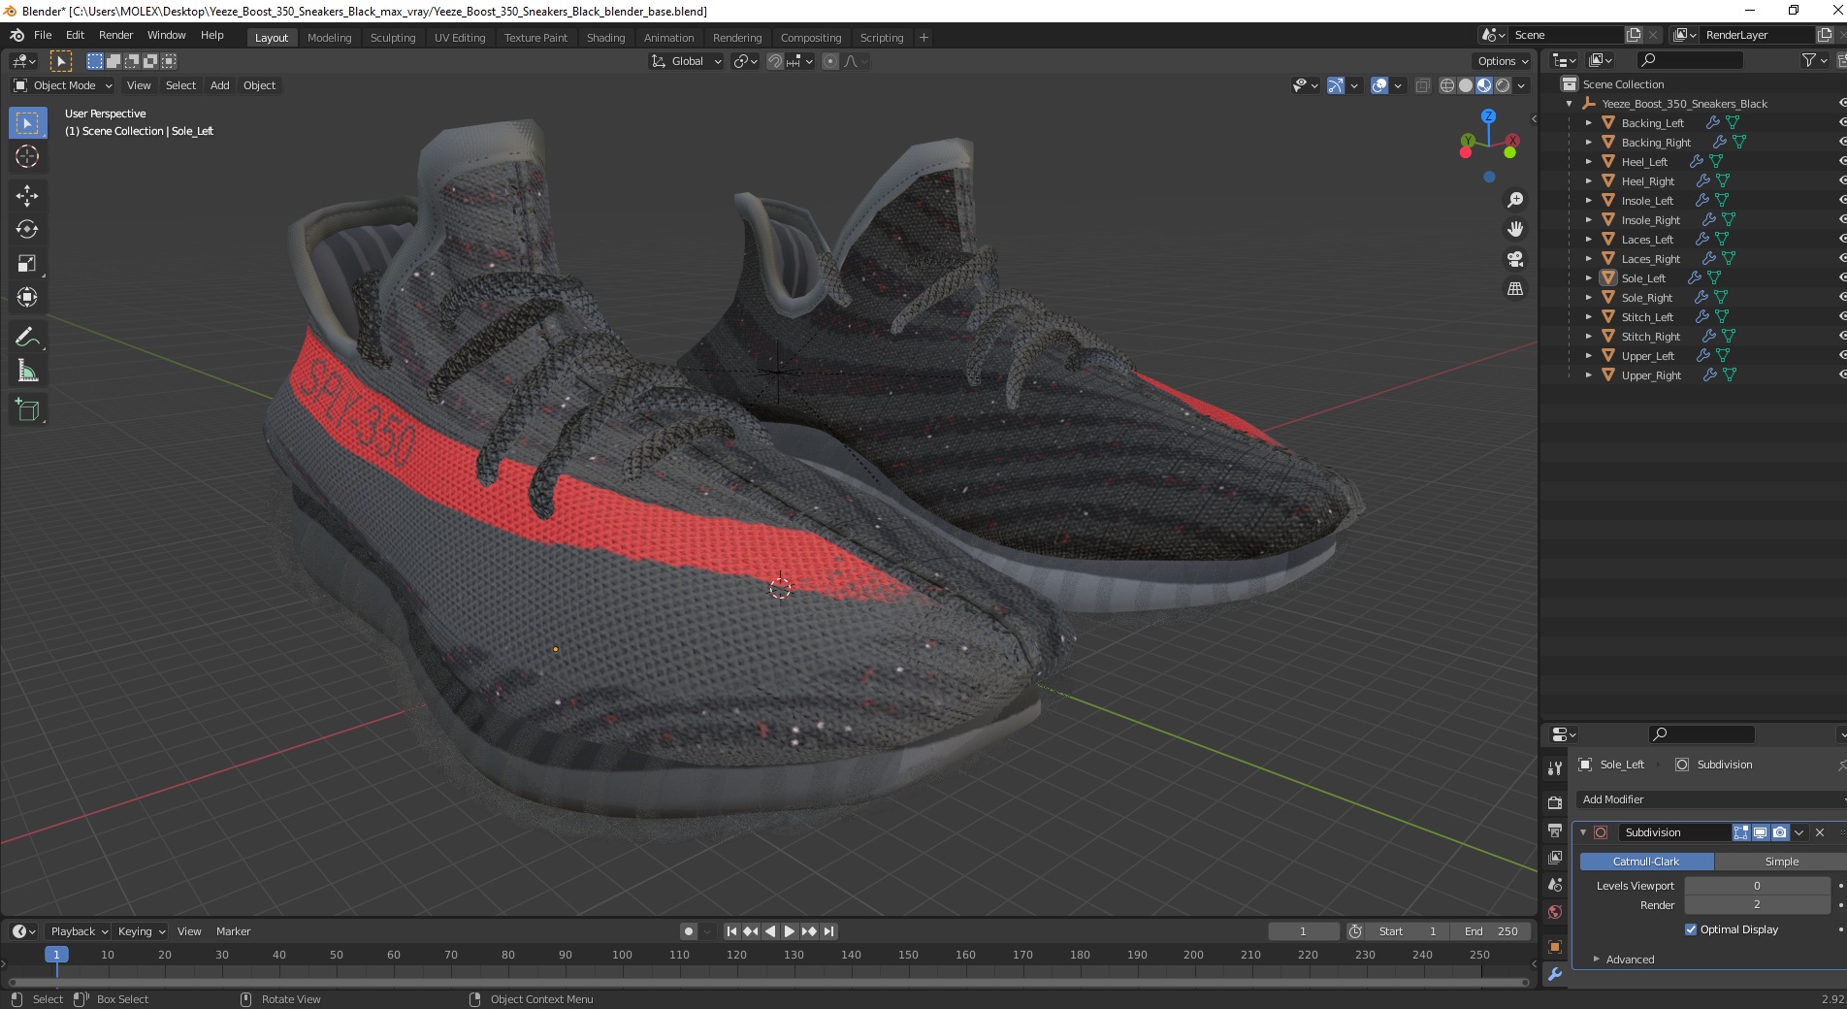The image size is (1847, 1009).
Task: Select the Add Cube tool
Action: pyautogui.click(x=27, y=410)
